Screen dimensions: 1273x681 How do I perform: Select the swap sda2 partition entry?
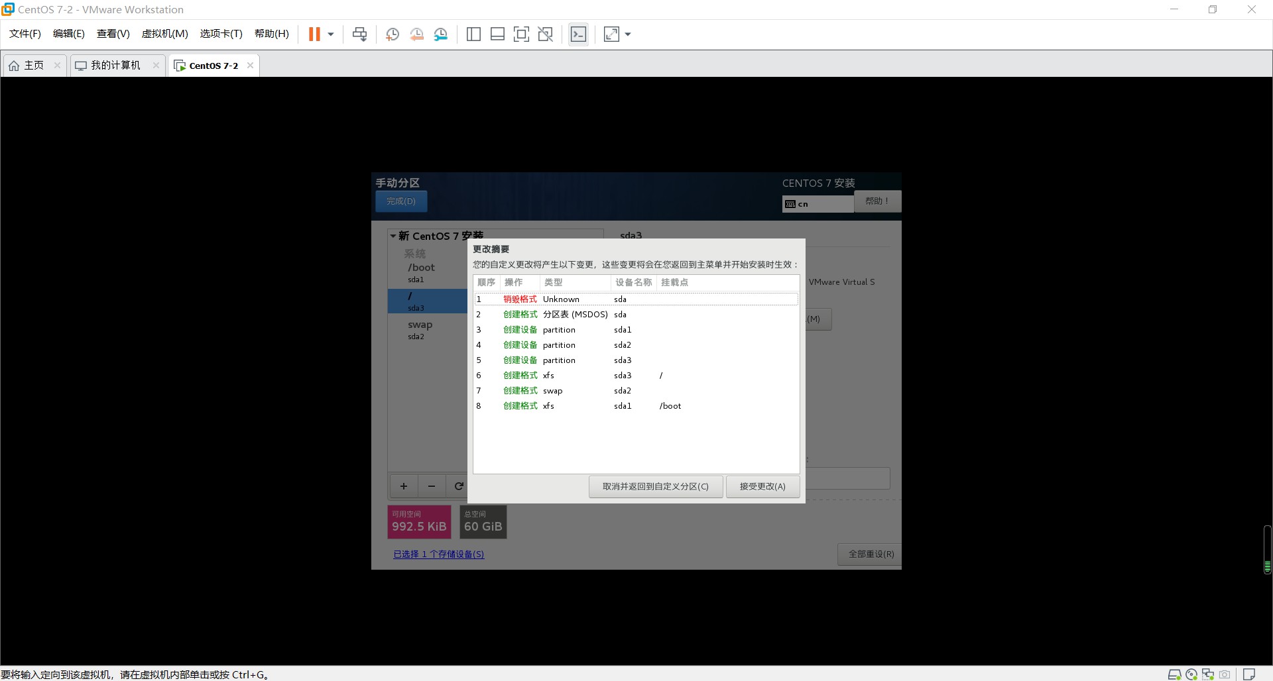[x=428, y=330]
